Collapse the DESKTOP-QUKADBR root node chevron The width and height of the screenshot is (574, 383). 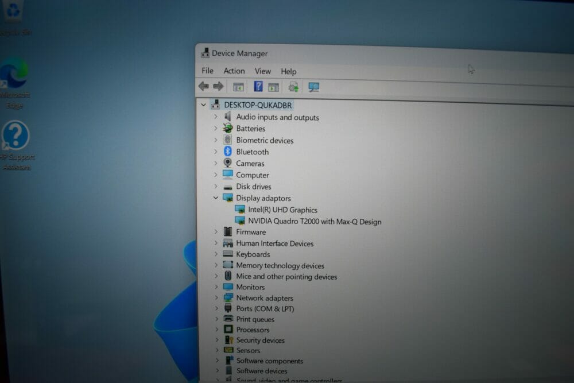click(x=204, y=105)
